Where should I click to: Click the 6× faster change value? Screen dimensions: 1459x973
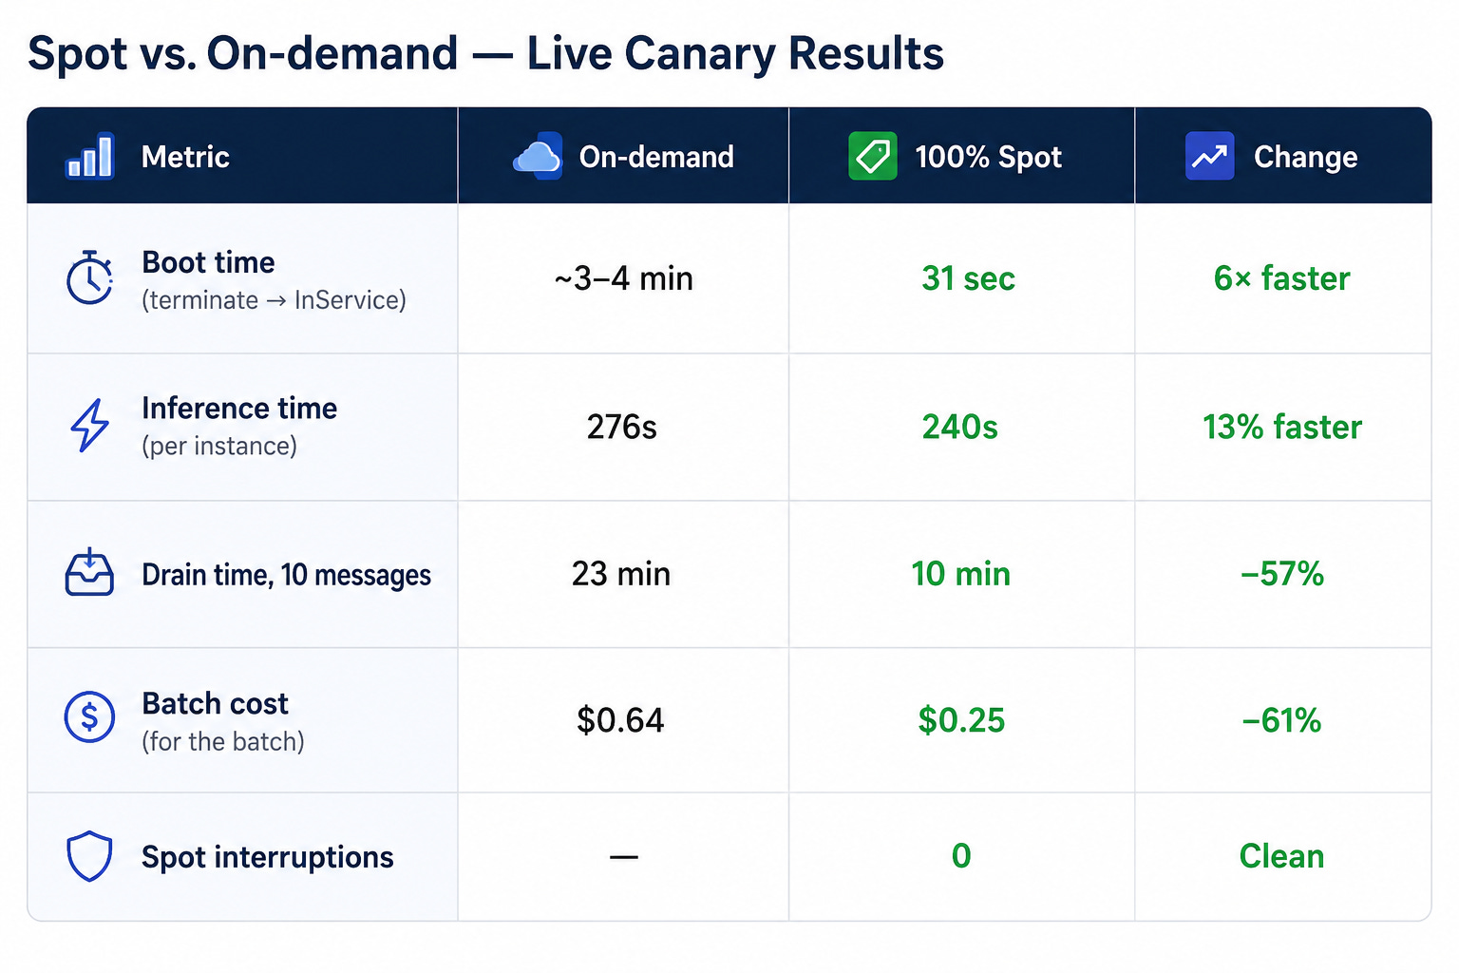click(x=1281, y=278)
